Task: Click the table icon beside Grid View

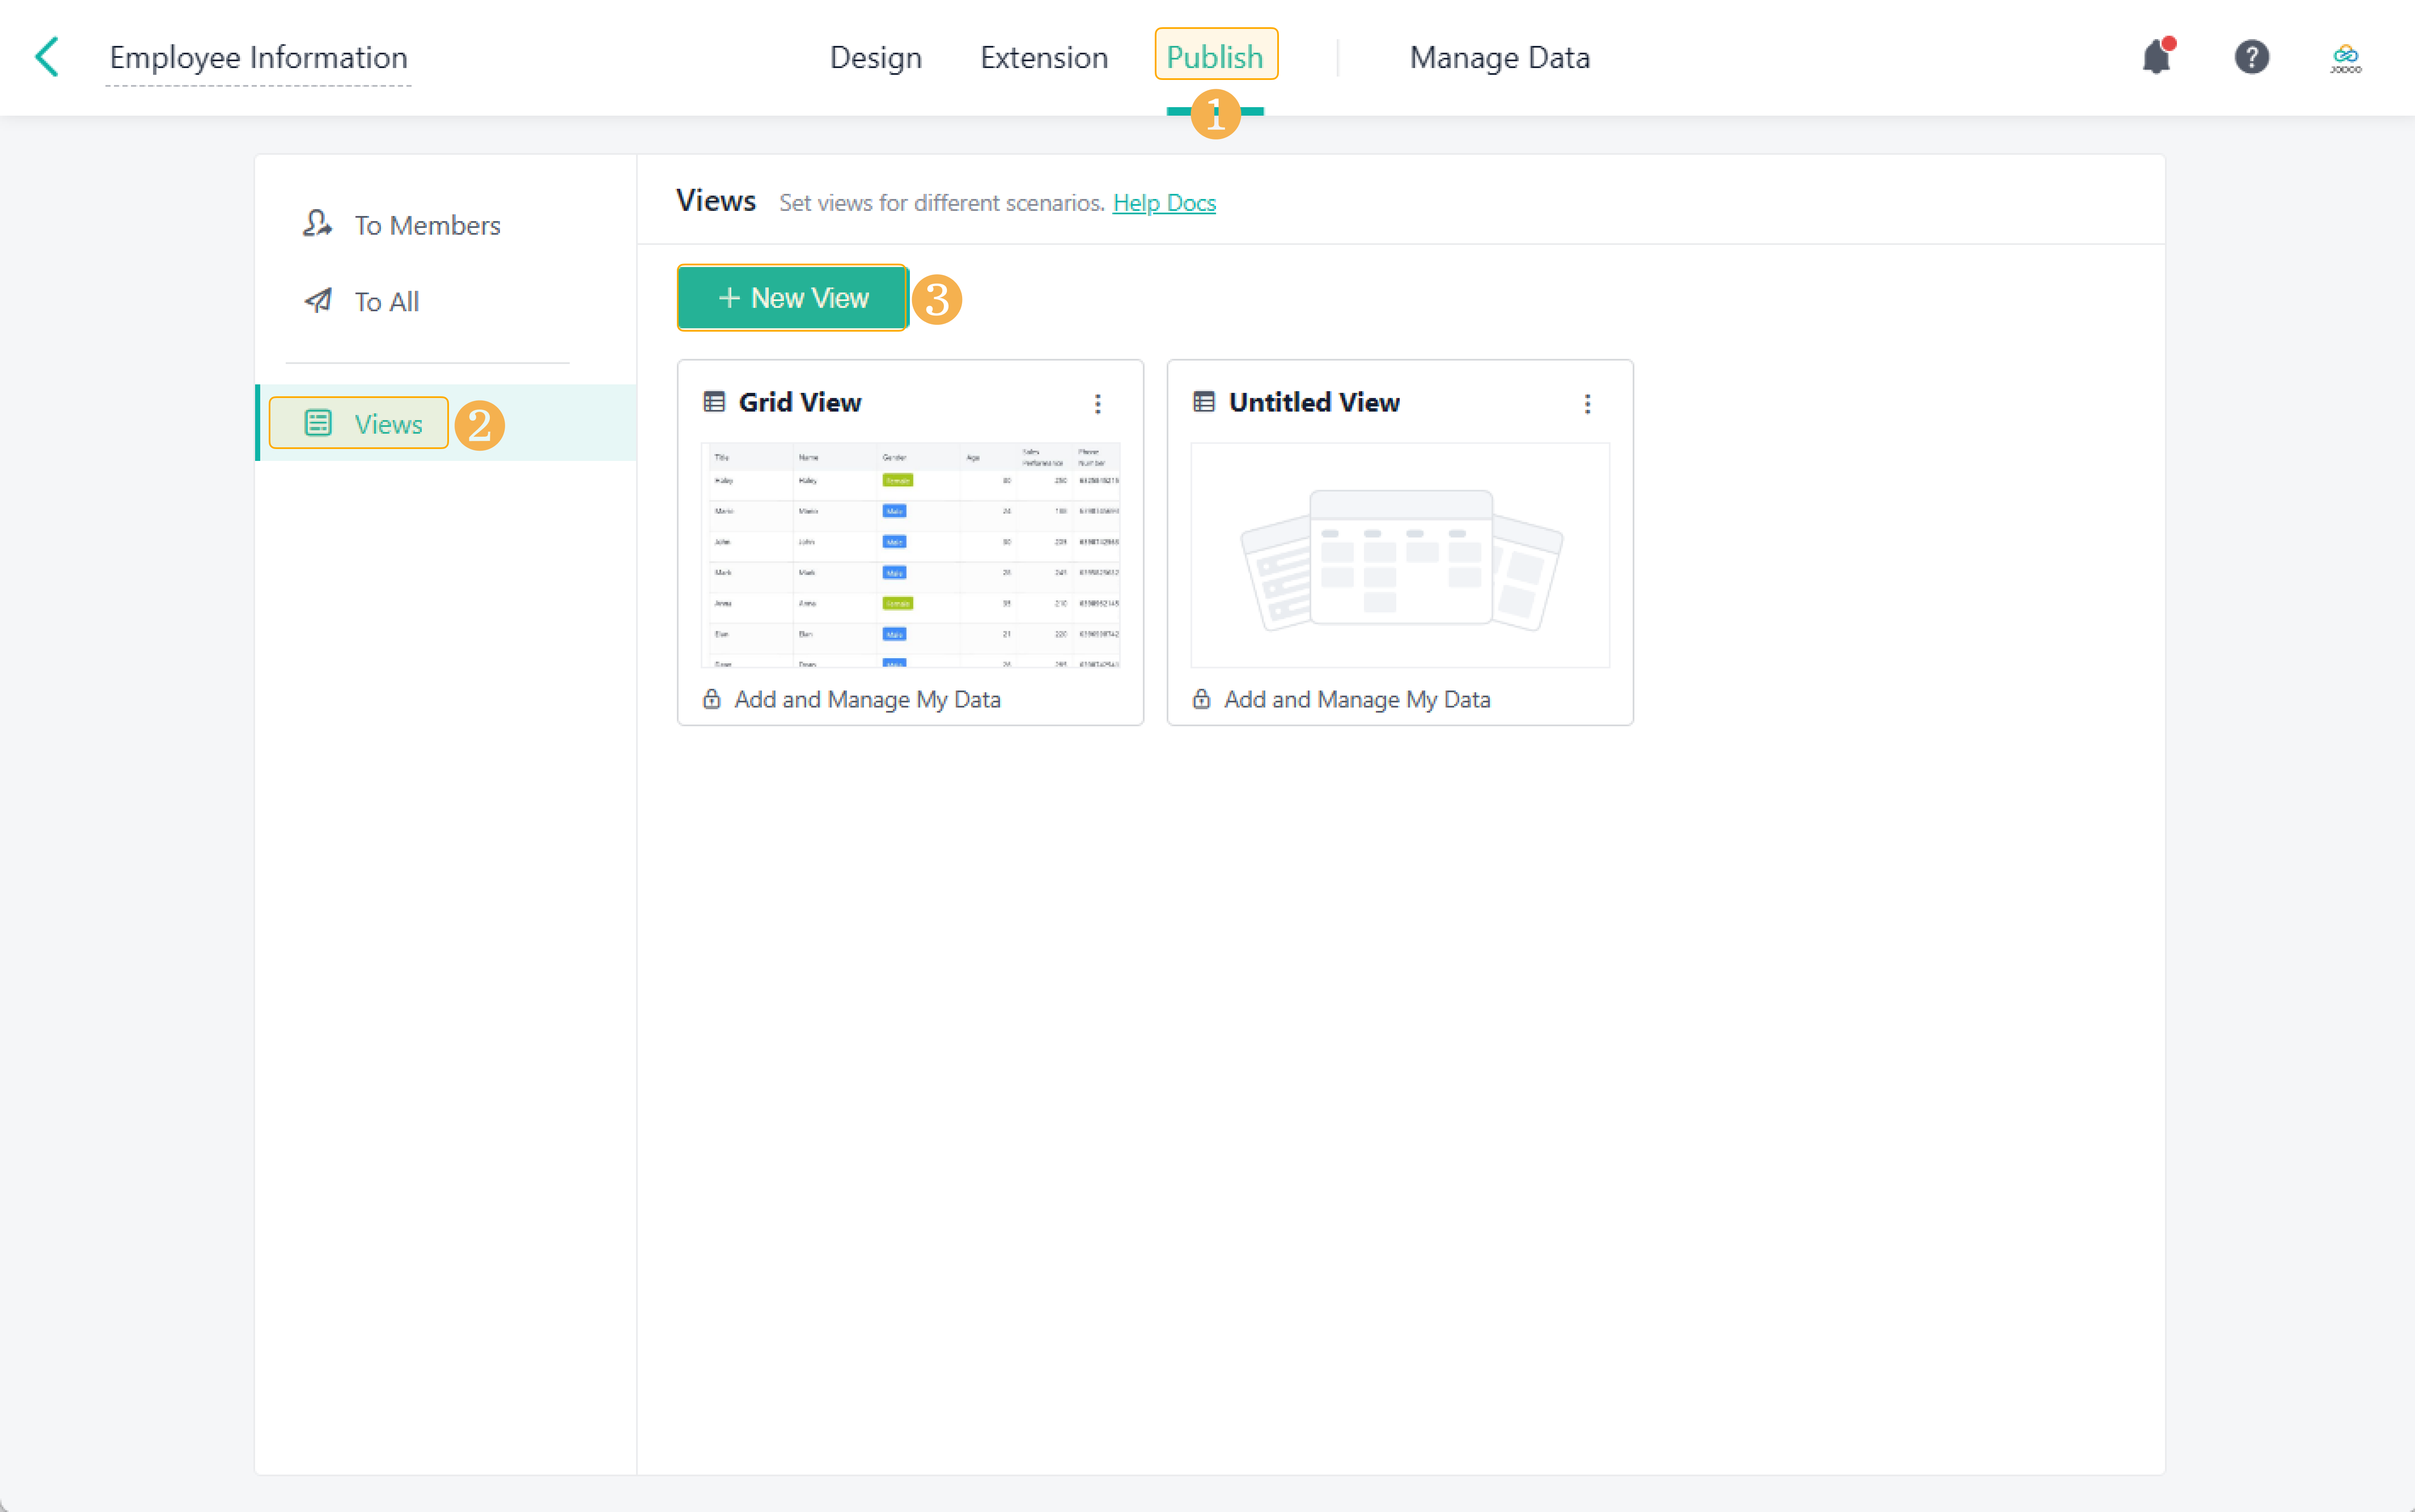Action: coord(714,402)
